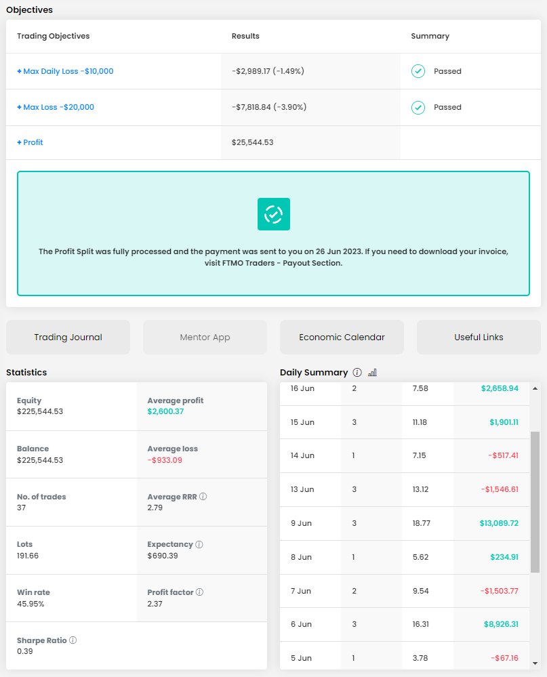Click the -$1,546.61 result value

(500, 489)
